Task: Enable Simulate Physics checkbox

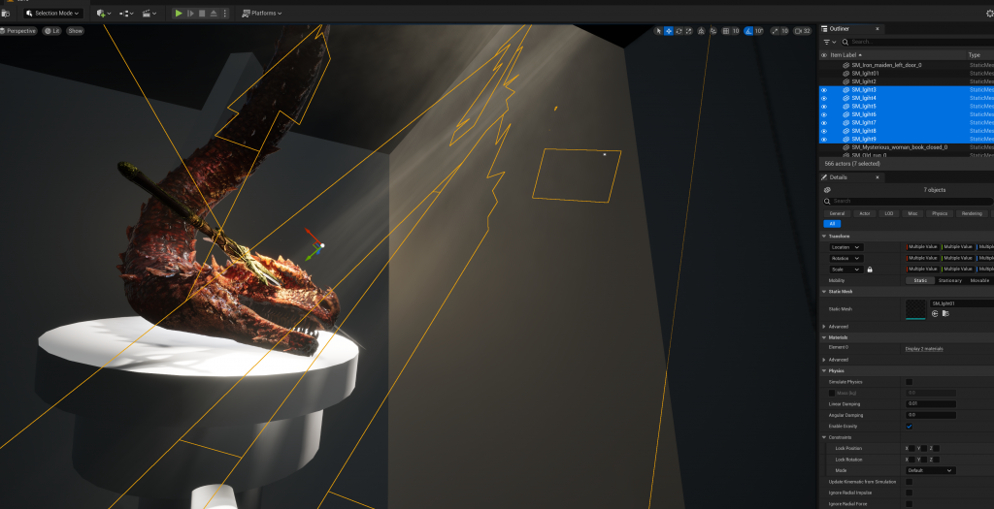Action: coord(909,382)
